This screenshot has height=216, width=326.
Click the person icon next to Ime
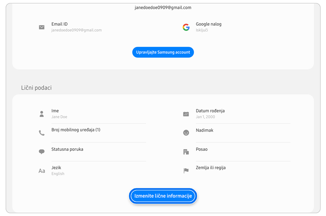42,114
